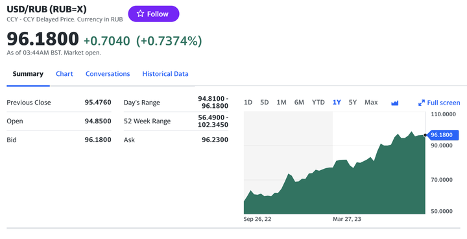Screen dimensions: 467x239
Task: Select the active 1Y range
Action: (337, 103)
